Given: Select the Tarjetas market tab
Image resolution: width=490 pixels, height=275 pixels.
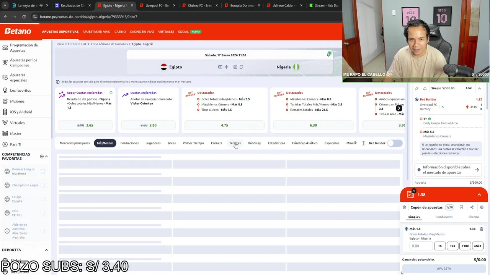Looking at the screenshot, I should point(235,143).
